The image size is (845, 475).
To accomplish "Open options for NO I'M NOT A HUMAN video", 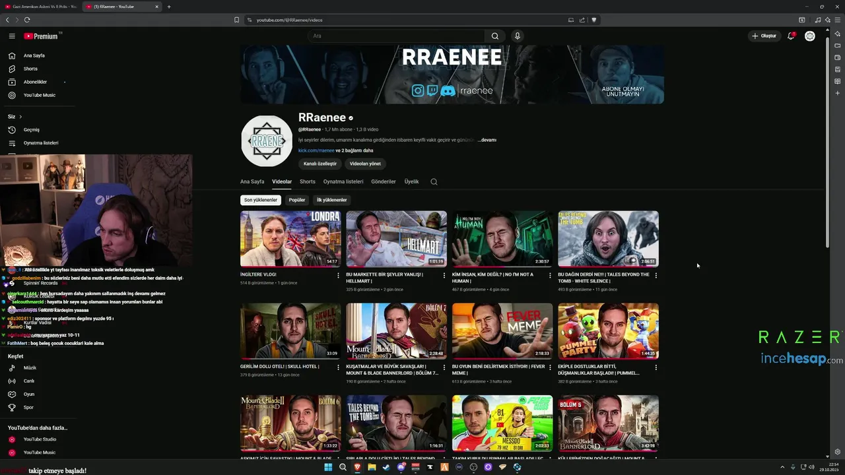I will [x=550, y=275].
